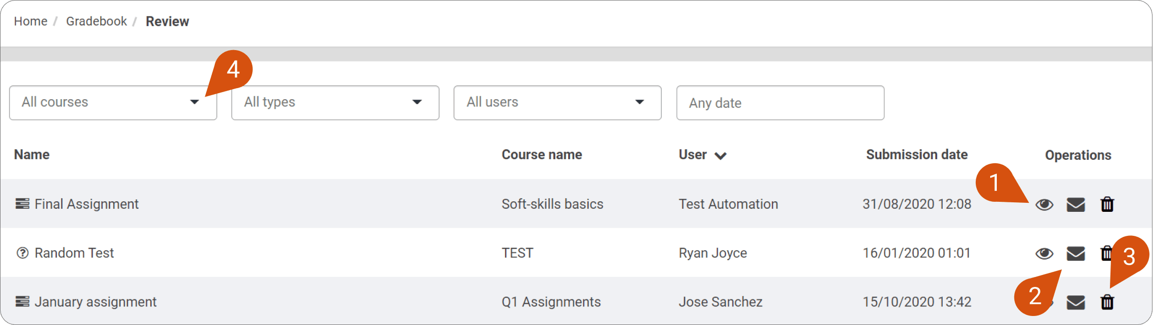
Task: Delete the January assignment submission
Action: click(1107, 302)
